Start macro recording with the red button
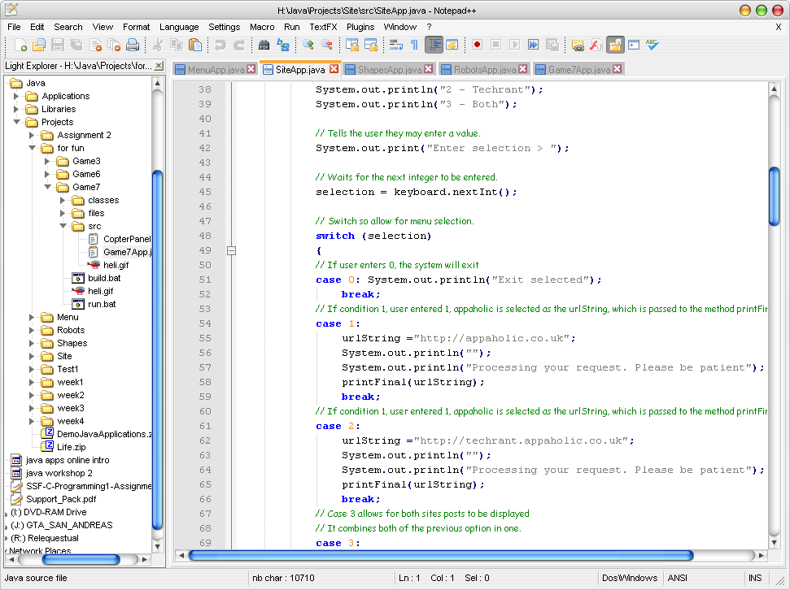The image size is (790, 590). point(477,45)
